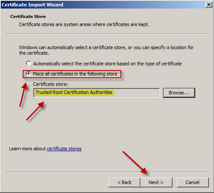Click the 'Windows can automatically select' paragraph
Viewport: 214px width, 193px height.
(106, 50)
